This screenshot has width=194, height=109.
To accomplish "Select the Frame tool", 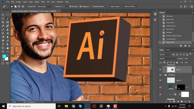I will pos(8,22).
